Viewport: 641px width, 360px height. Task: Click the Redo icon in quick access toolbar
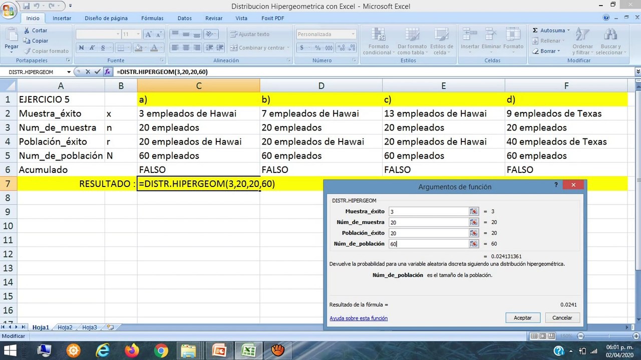(x=51, y=6)
